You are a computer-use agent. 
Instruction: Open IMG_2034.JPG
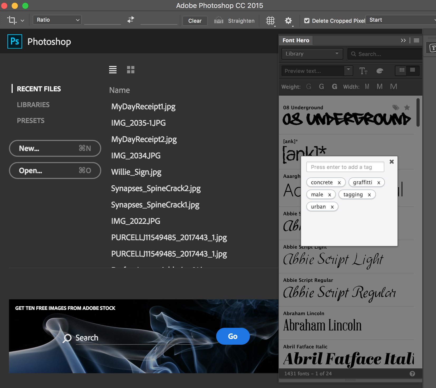coord(136,156)
